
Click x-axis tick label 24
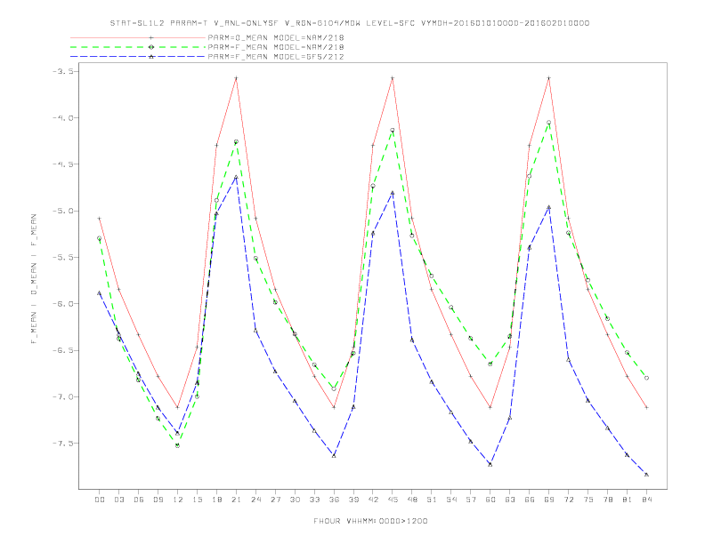tap(255, 500)
